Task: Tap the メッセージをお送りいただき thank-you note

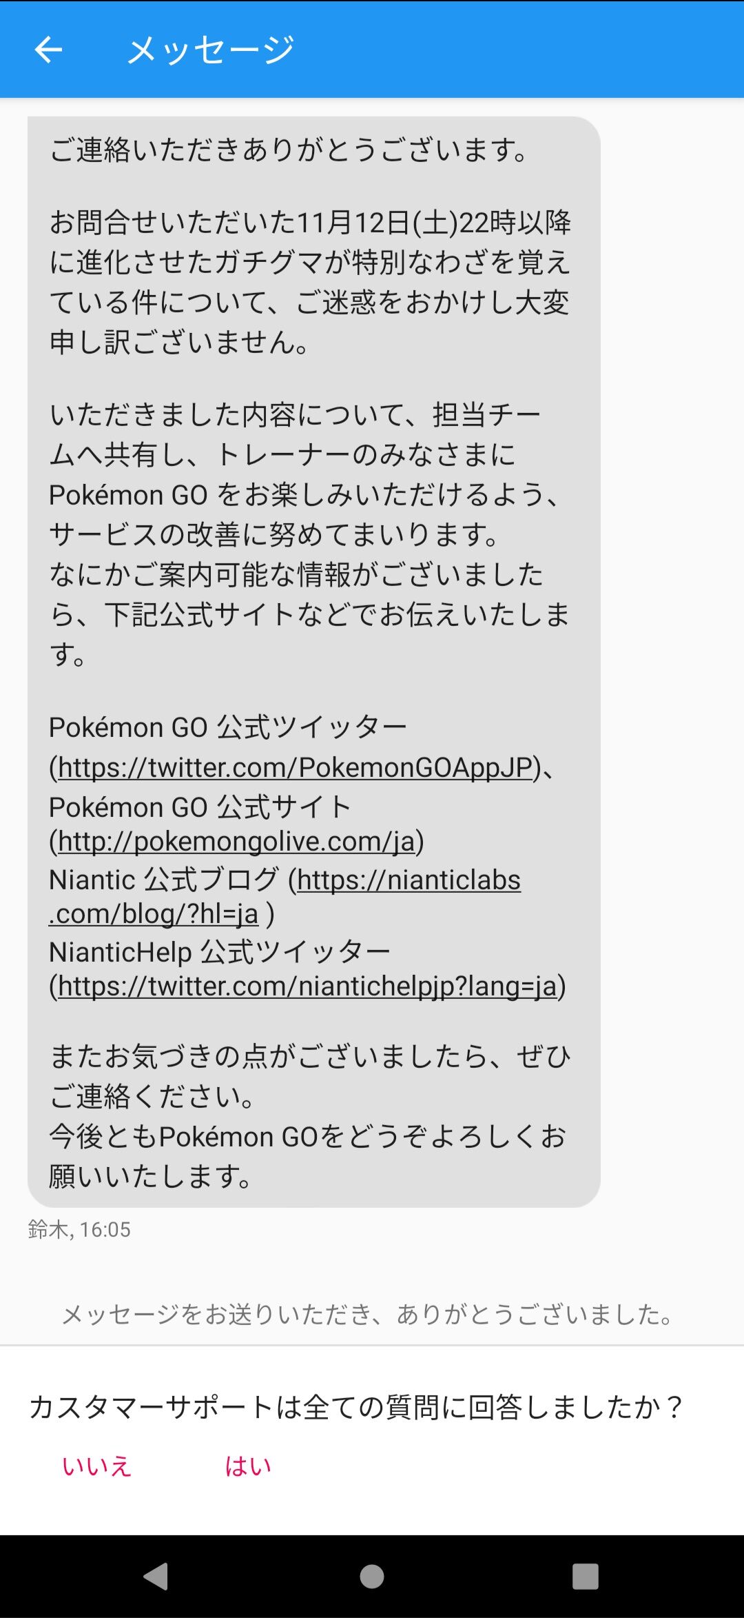Action: point(367,1315)
